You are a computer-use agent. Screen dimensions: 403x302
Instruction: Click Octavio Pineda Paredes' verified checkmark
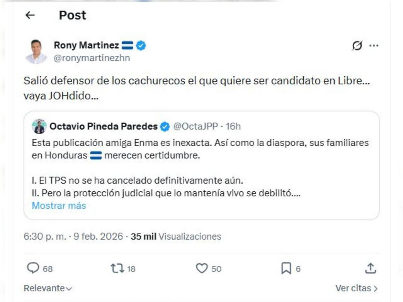tap(165, 127)
